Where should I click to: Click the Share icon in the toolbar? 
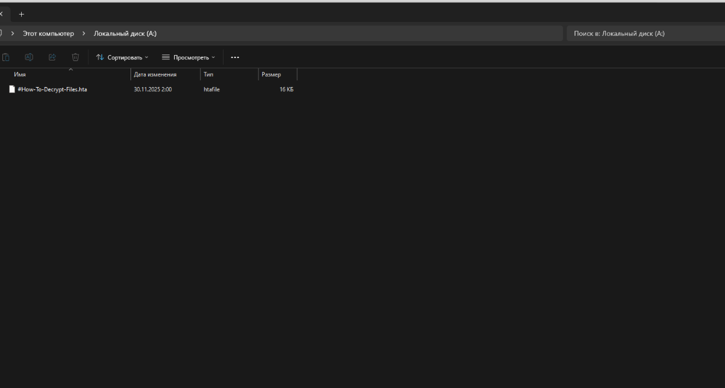(52, 57)
